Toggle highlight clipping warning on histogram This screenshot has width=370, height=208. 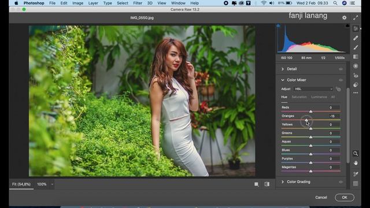click(x=347, y=25)
